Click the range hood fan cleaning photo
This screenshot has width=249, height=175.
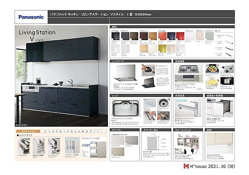(x=148, y=70)
